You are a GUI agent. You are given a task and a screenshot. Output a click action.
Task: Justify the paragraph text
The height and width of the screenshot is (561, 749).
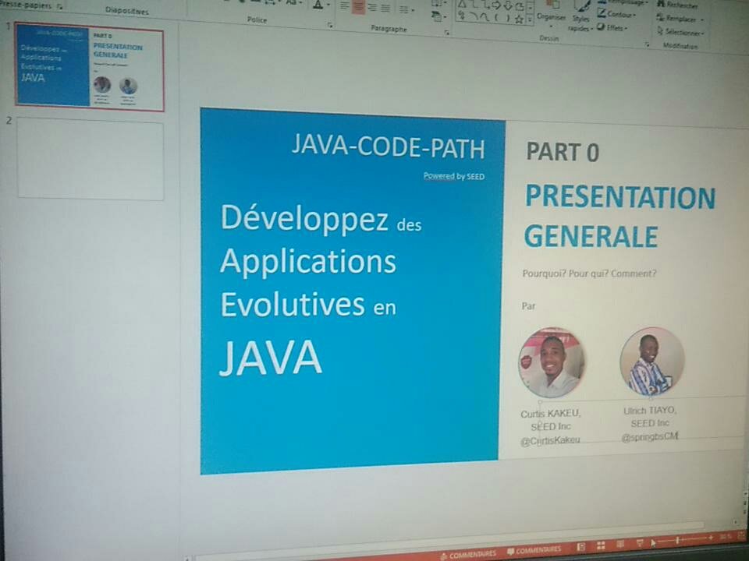[385, 9]
